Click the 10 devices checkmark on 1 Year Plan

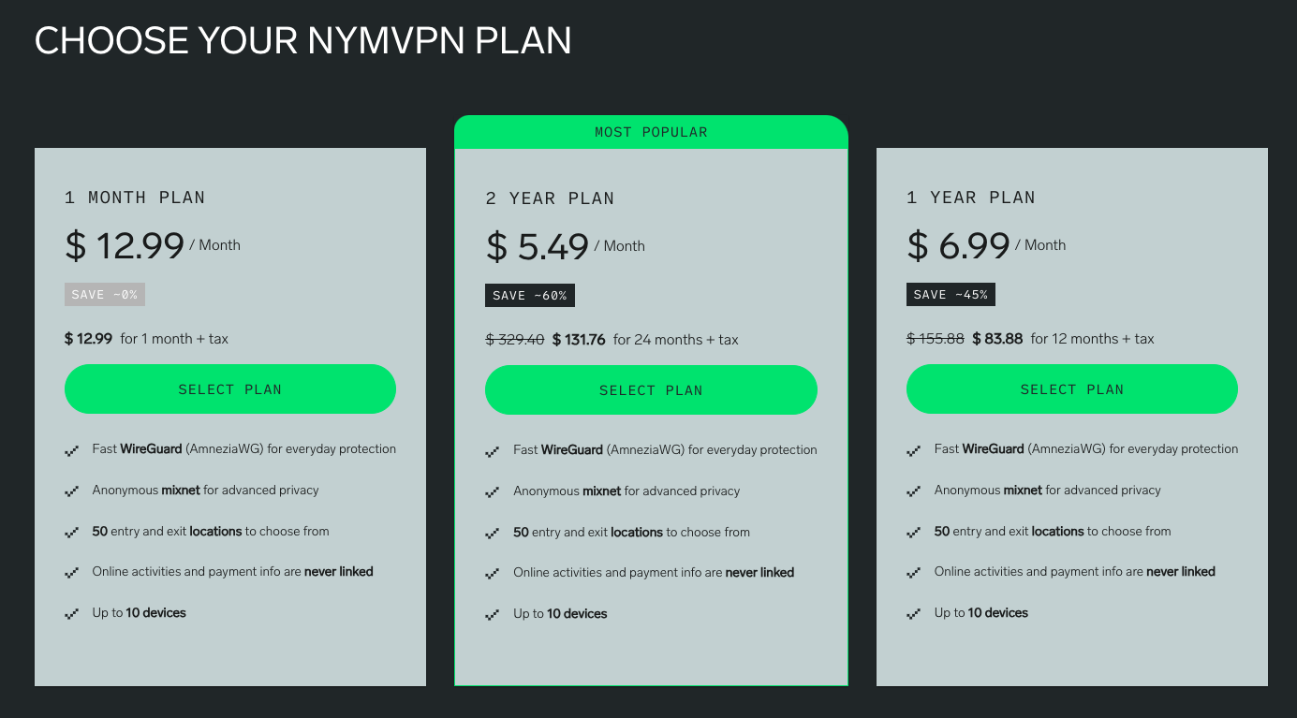915,614
